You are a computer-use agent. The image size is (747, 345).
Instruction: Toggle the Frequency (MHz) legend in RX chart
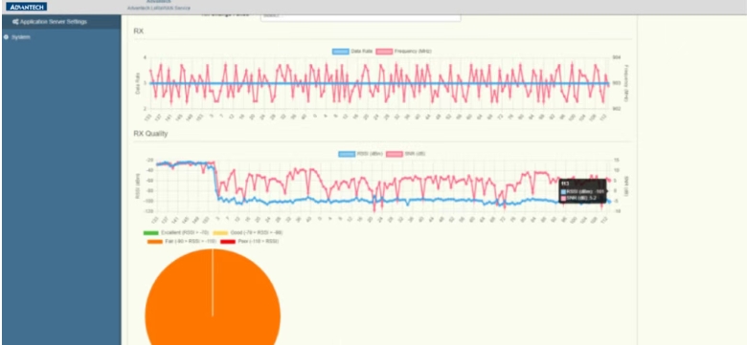click(404, 51)
